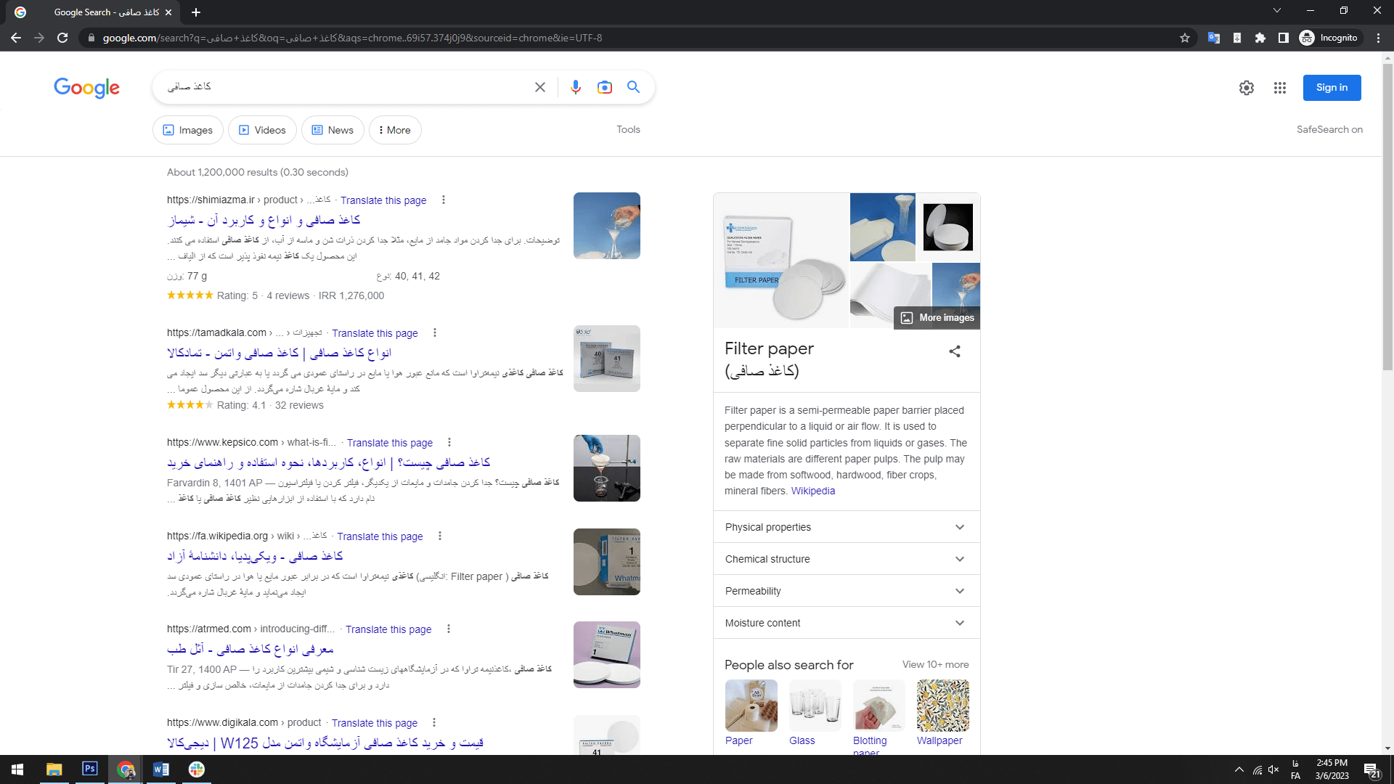Screen dimensions: 1394x784
Task: Expand Physical properties section
Action: tap(847, 527)
